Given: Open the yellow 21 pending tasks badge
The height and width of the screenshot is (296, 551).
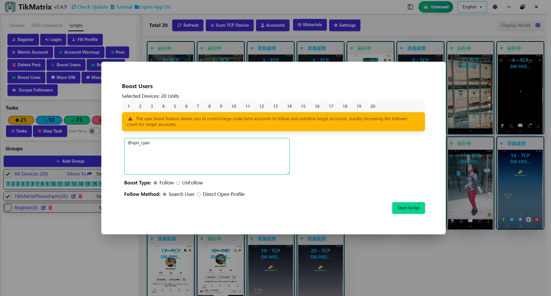Looking at the screenshot, I should click(21, 120).
